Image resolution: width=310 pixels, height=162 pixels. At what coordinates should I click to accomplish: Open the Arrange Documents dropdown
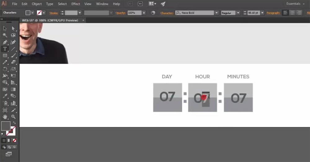coord(152,4)
